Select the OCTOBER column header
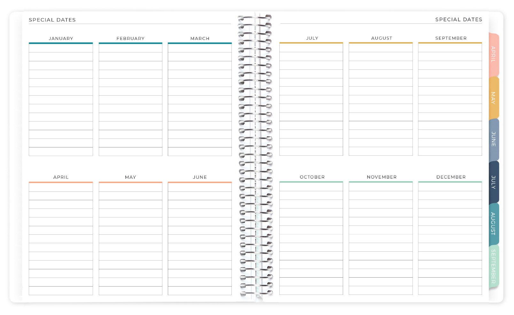 click(311, 177)
